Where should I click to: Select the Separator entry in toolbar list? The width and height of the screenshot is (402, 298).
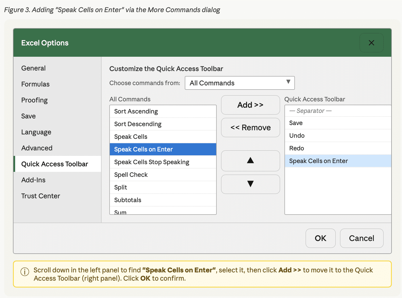point(338,111)
